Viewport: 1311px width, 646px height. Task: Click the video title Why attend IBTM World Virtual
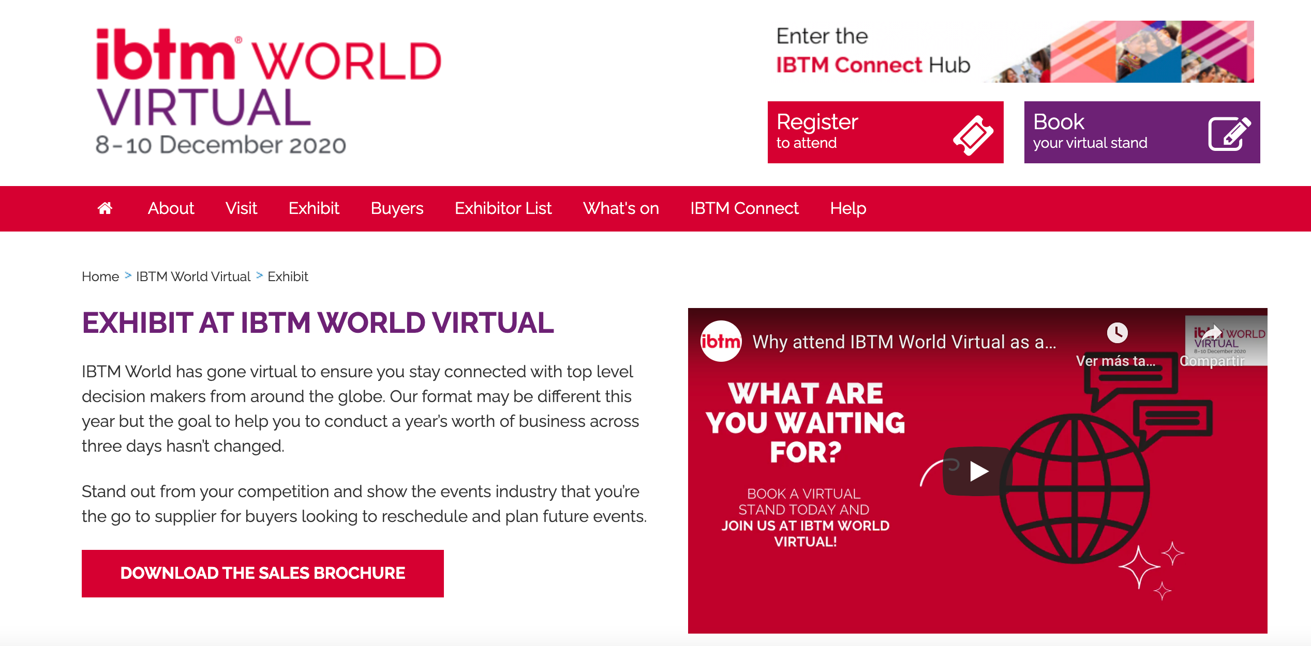coord(904,342)
